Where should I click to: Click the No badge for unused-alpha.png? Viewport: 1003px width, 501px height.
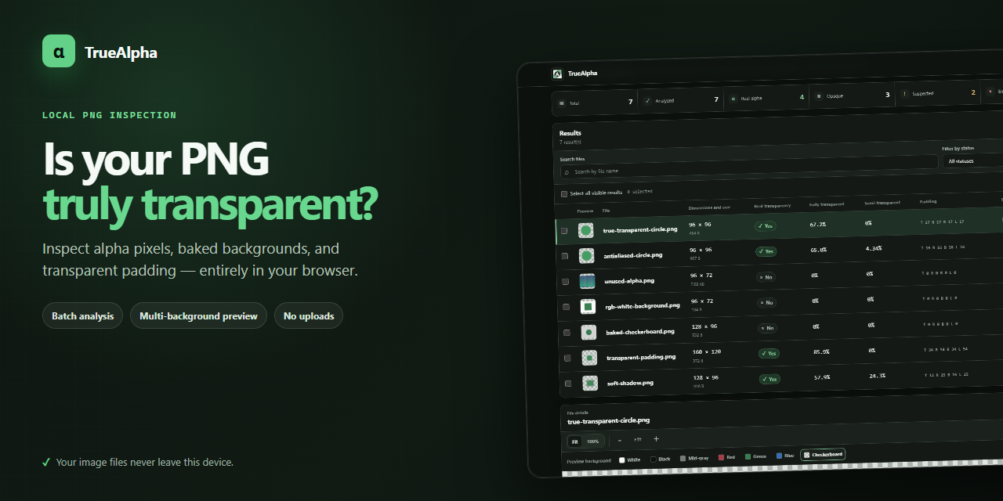coord(766,277)
